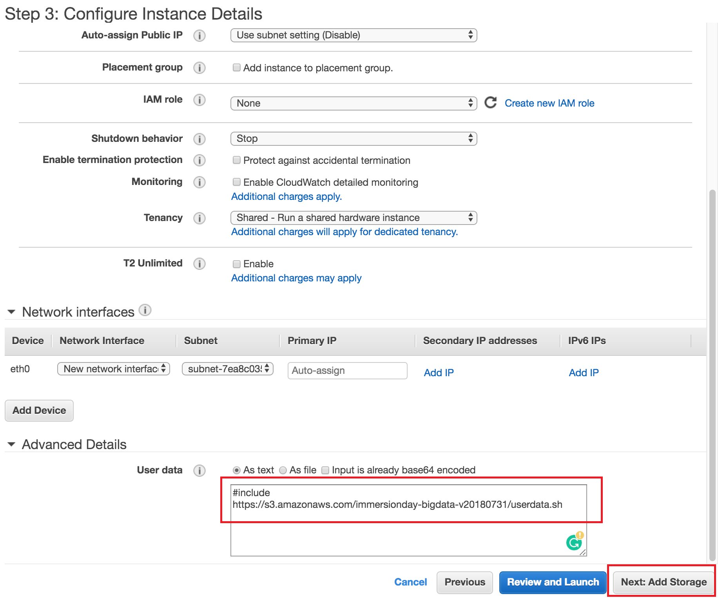Click info icon next to Shutdown behavior
Viewport: 718px width, 598px height.
pyautogui.click(x=199, y=139)
